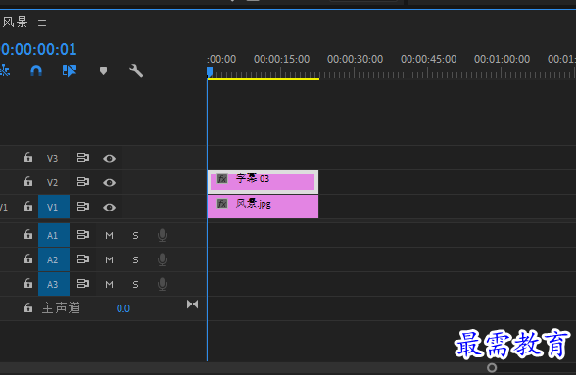Enable voice-over record on A1
Image resolution: width=576 pixels, height=375 pixels.
(x=162, y=235)
